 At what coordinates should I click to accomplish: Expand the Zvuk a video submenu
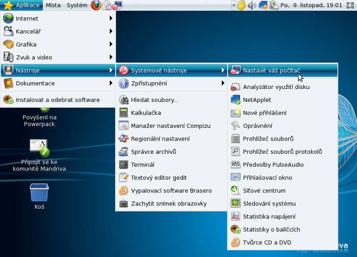click(58, 57)
